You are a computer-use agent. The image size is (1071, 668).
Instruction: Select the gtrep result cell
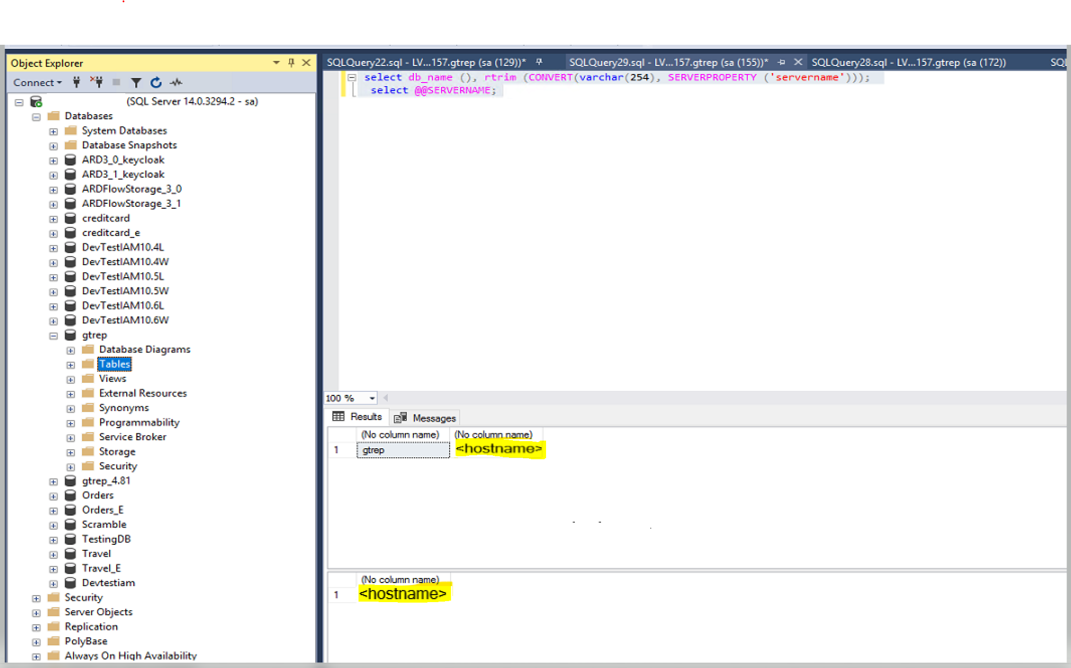coord(403,450)
